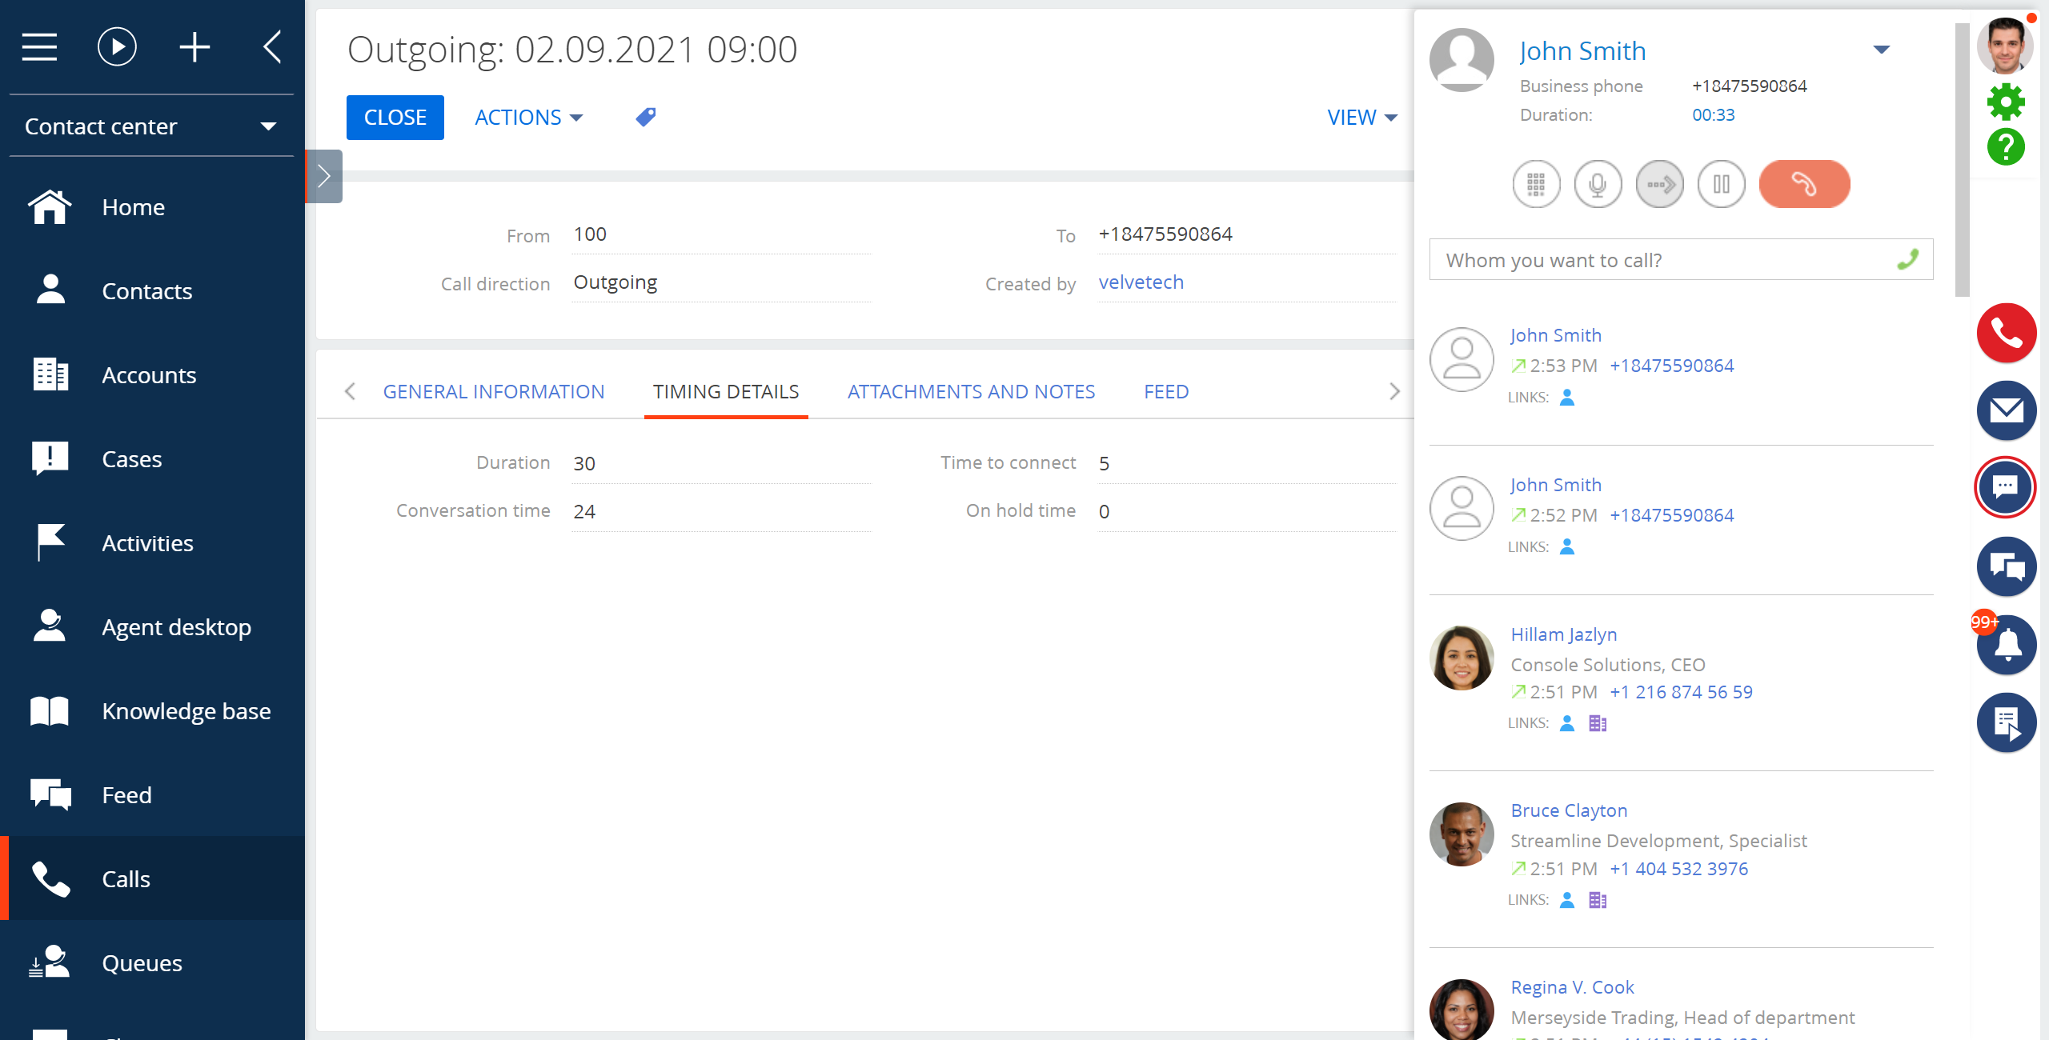Put the current call on hold
This screenshot has width=2049, height=1040.
pyautogui.click(x=1721, y=185)
